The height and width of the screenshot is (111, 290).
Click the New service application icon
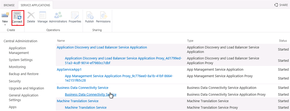point(5,15)
